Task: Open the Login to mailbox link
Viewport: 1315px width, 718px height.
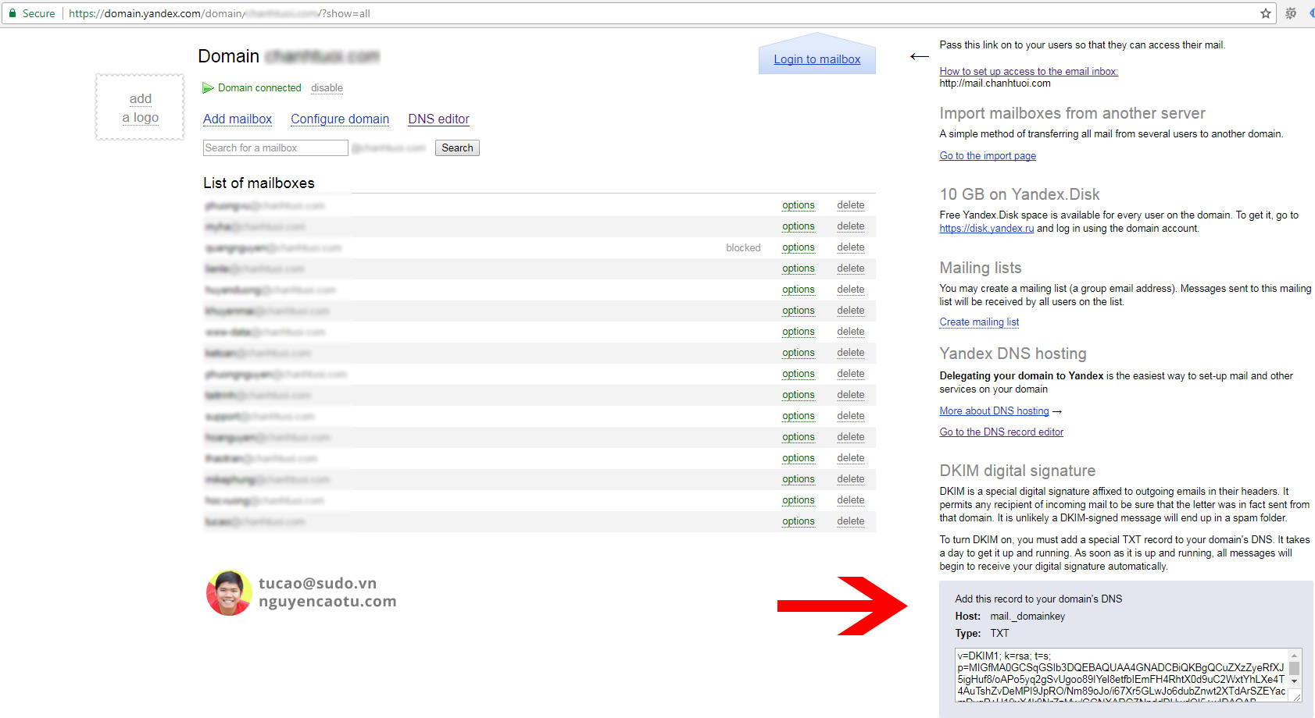Action: 817,59
